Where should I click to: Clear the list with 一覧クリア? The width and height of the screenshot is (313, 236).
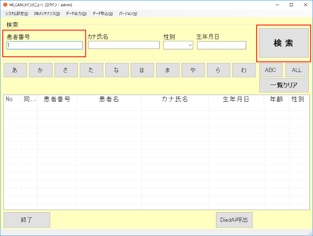pyautogui.click(x=284, y=85)
